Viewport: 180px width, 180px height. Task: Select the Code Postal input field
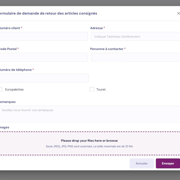44,57
